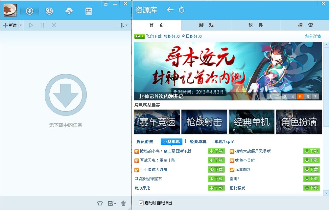The image size is (329, 210).
Task: Select the 经典单机 category tab
Action: [x=198, y=142]
